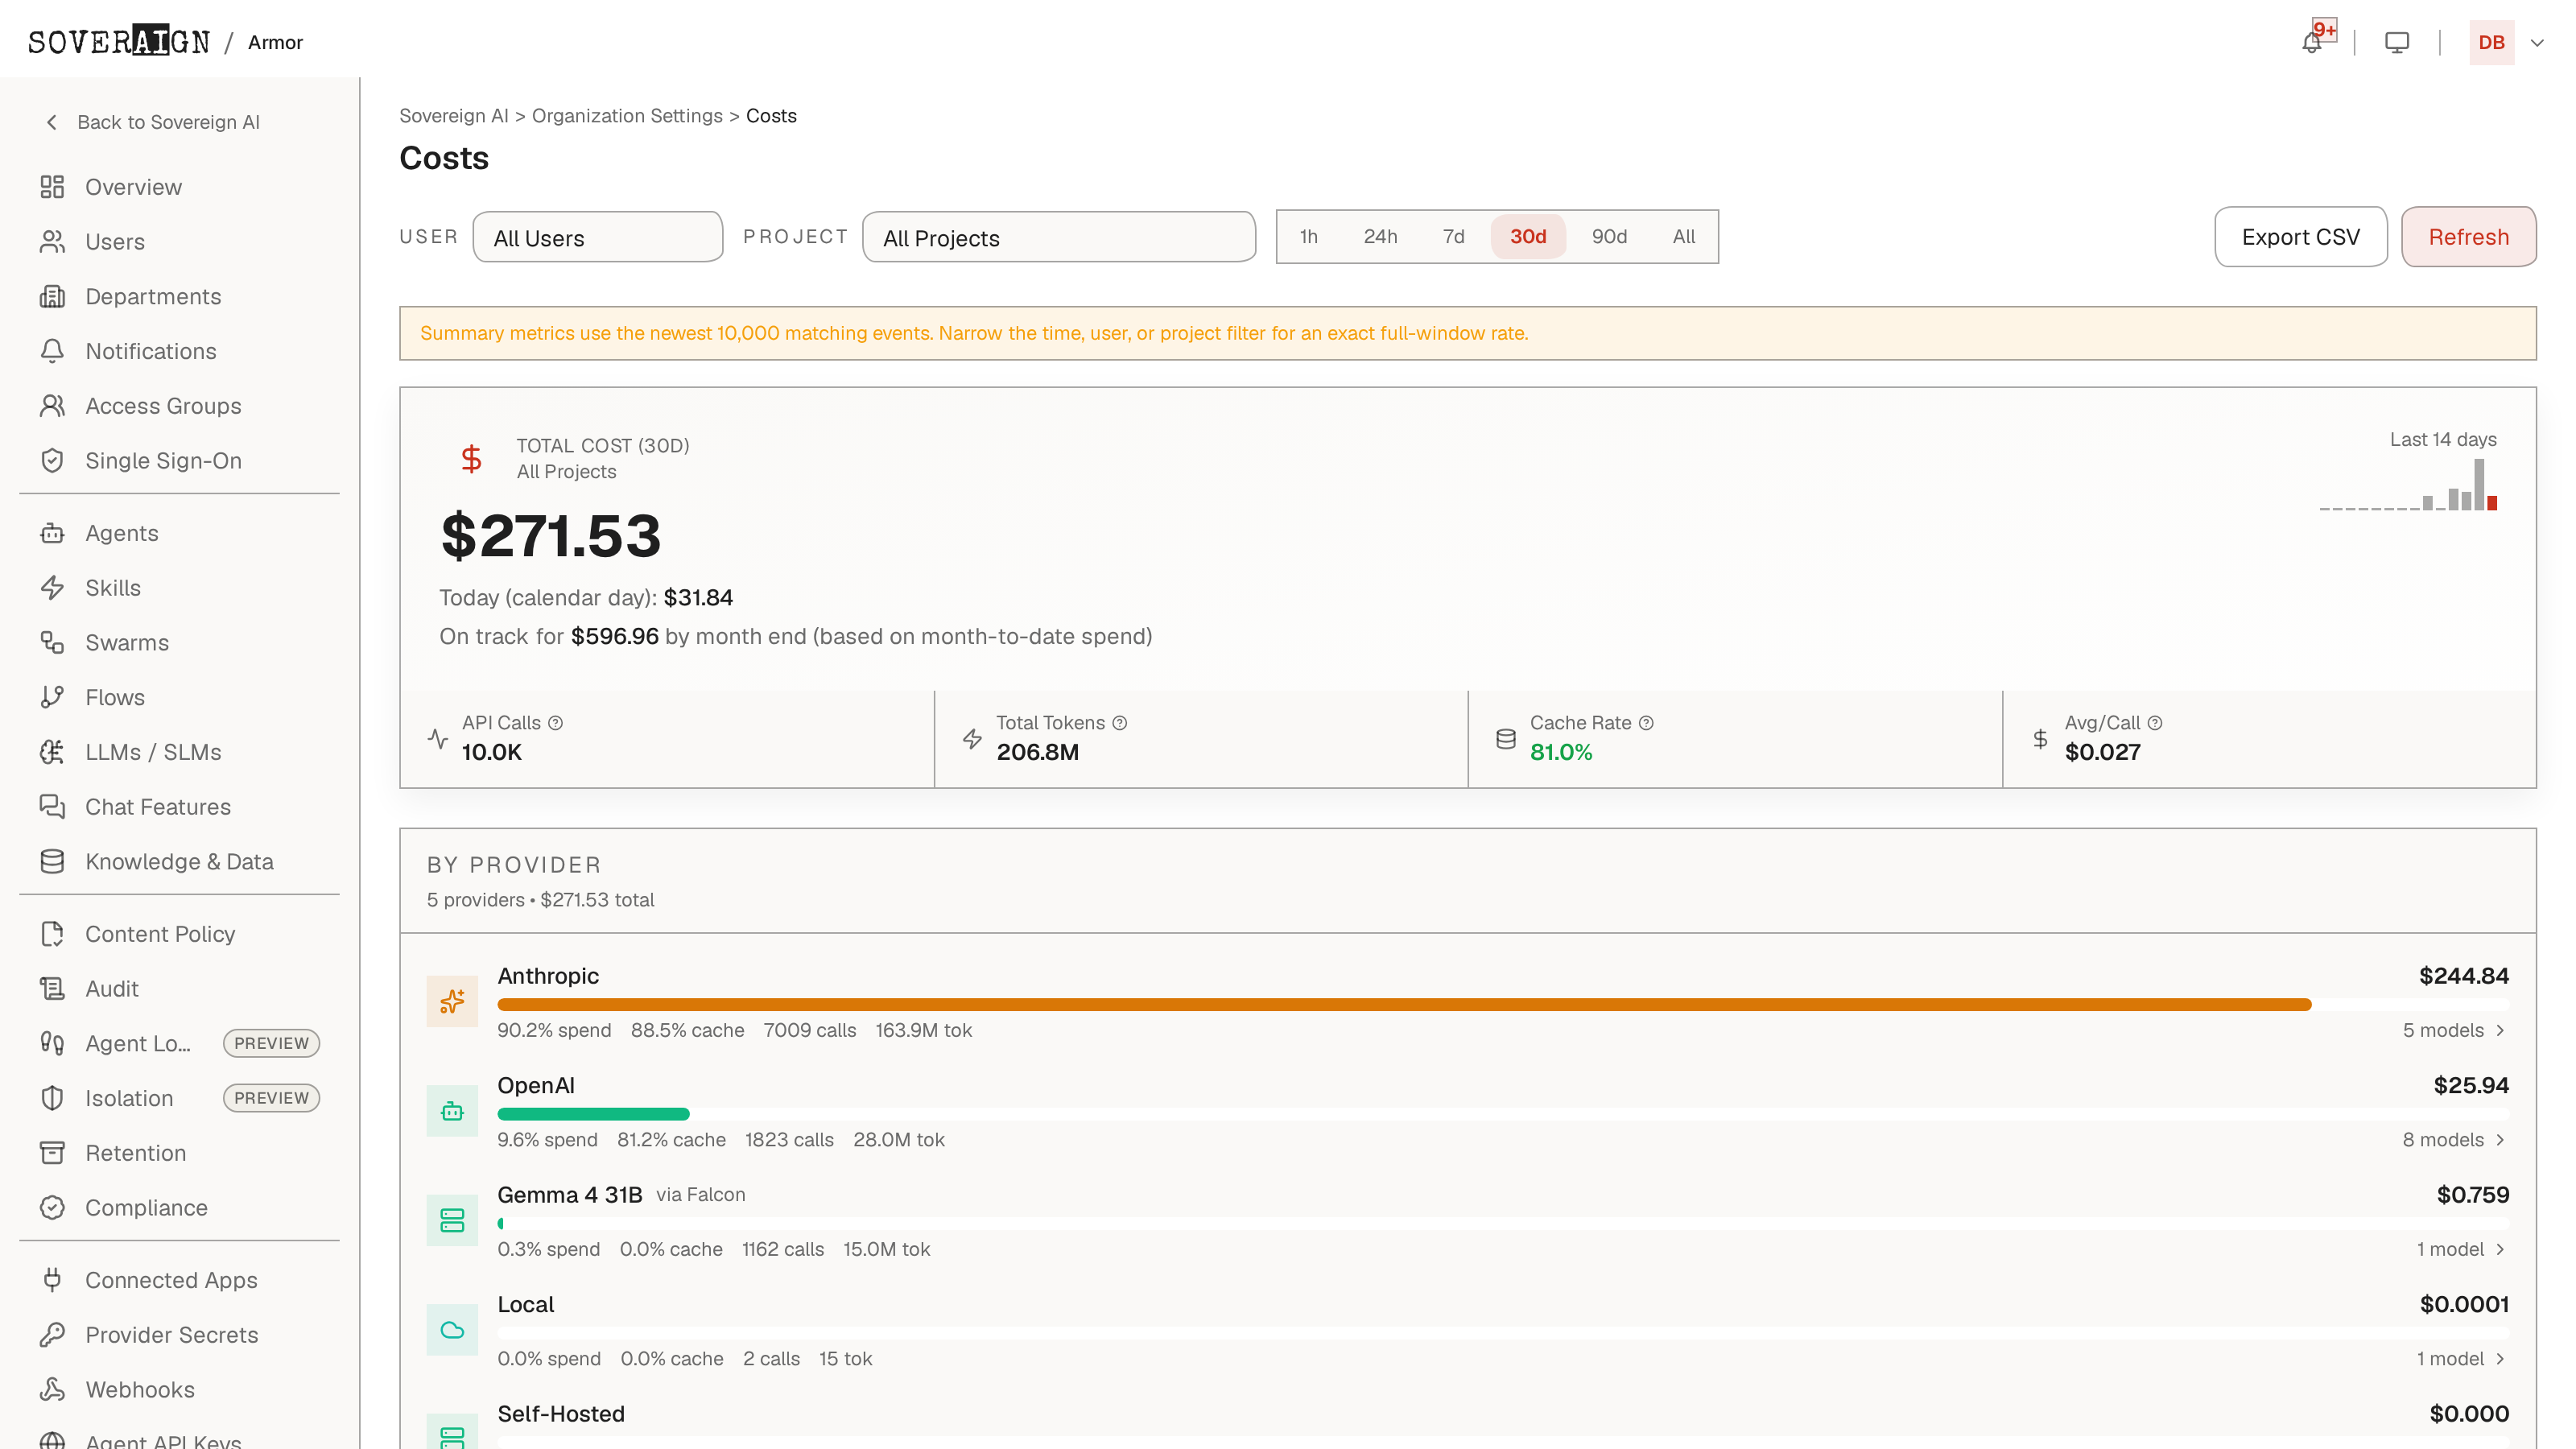Screen dimensions: 2576x1449
Task: Click the Departments building icon
Action: point(52,297)
